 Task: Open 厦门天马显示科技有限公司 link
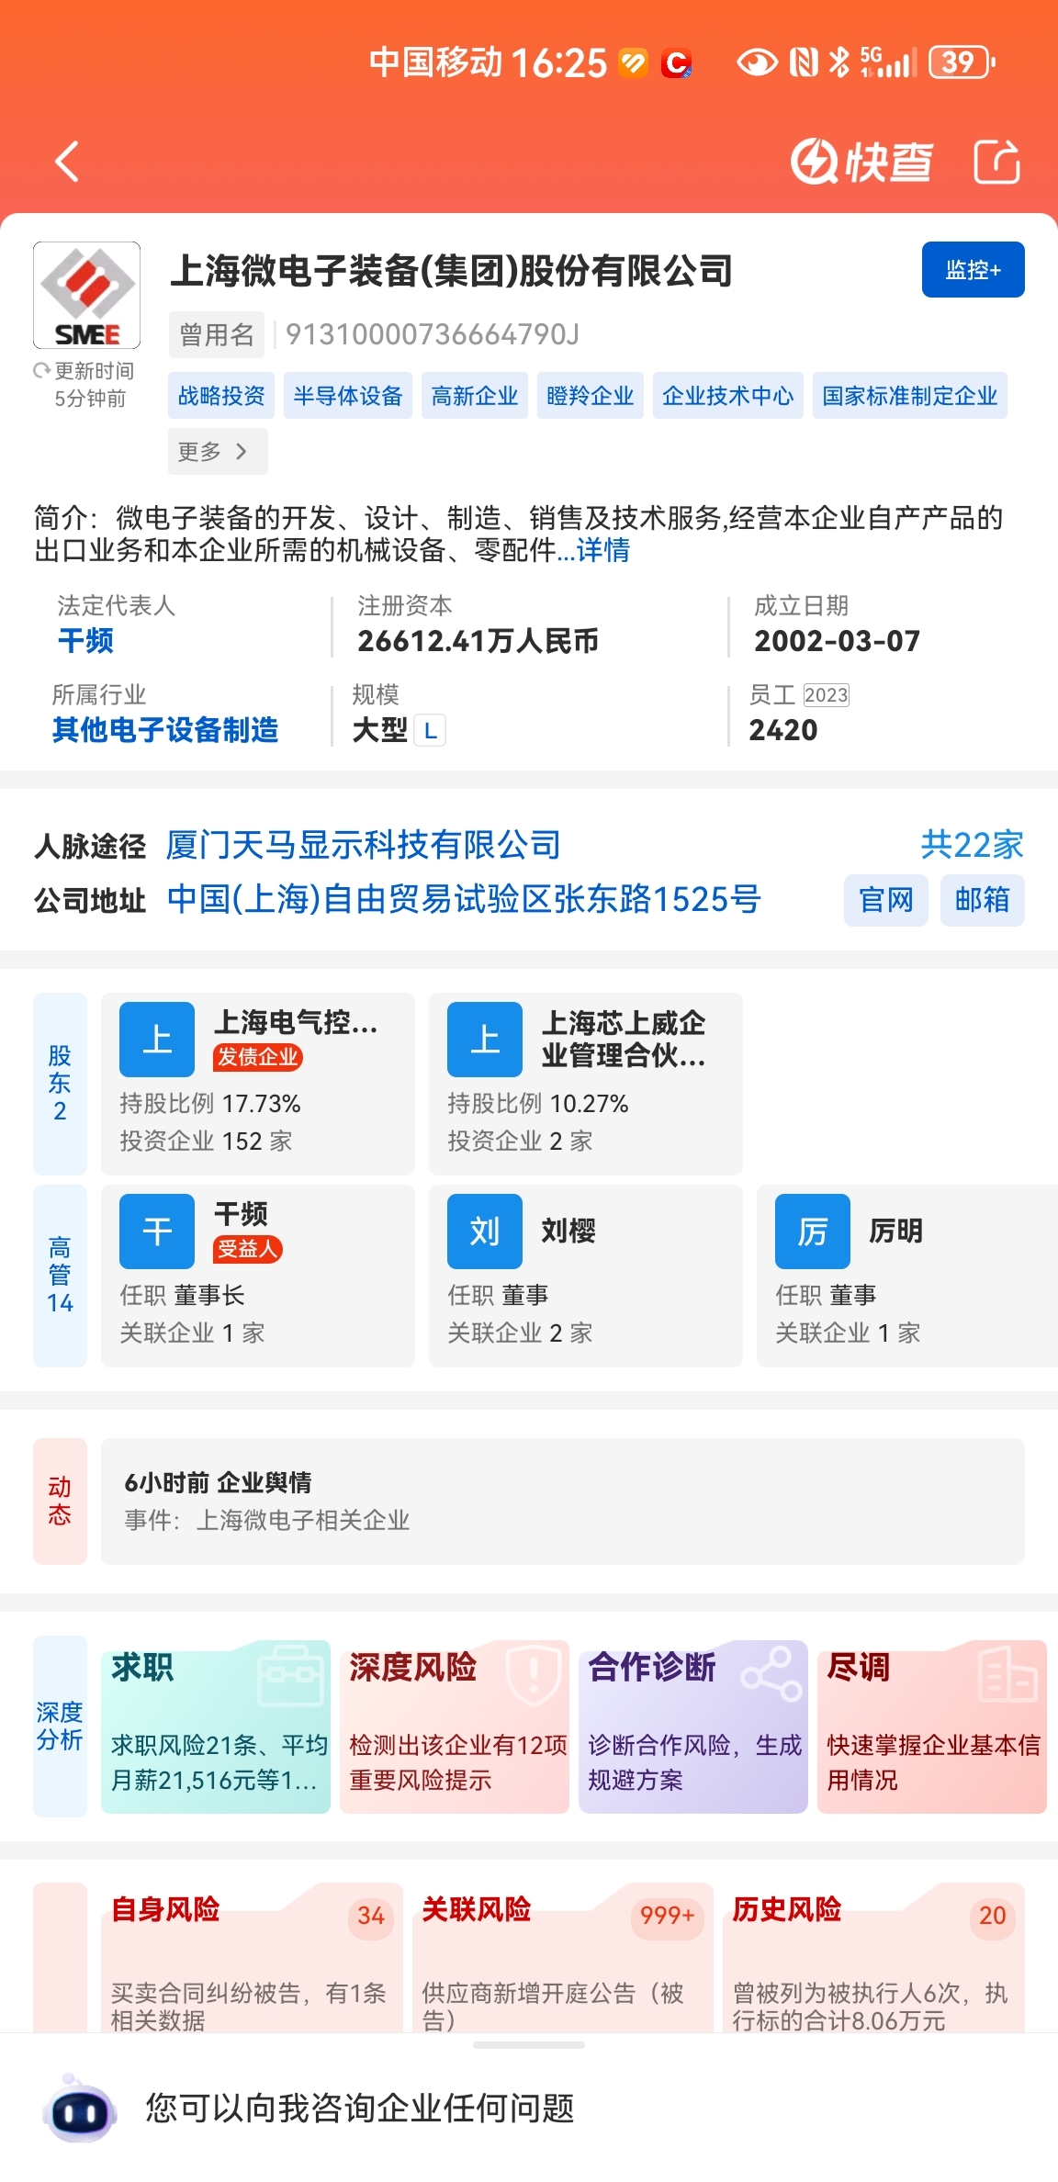(x=363, y=845)
